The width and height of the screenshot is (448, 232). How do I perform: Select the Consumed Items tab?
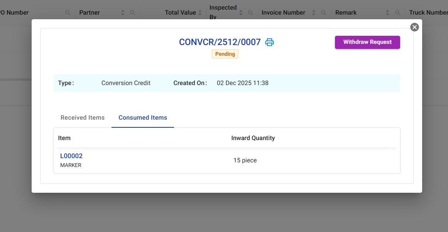pyautogui.click(x=143, y=118)
